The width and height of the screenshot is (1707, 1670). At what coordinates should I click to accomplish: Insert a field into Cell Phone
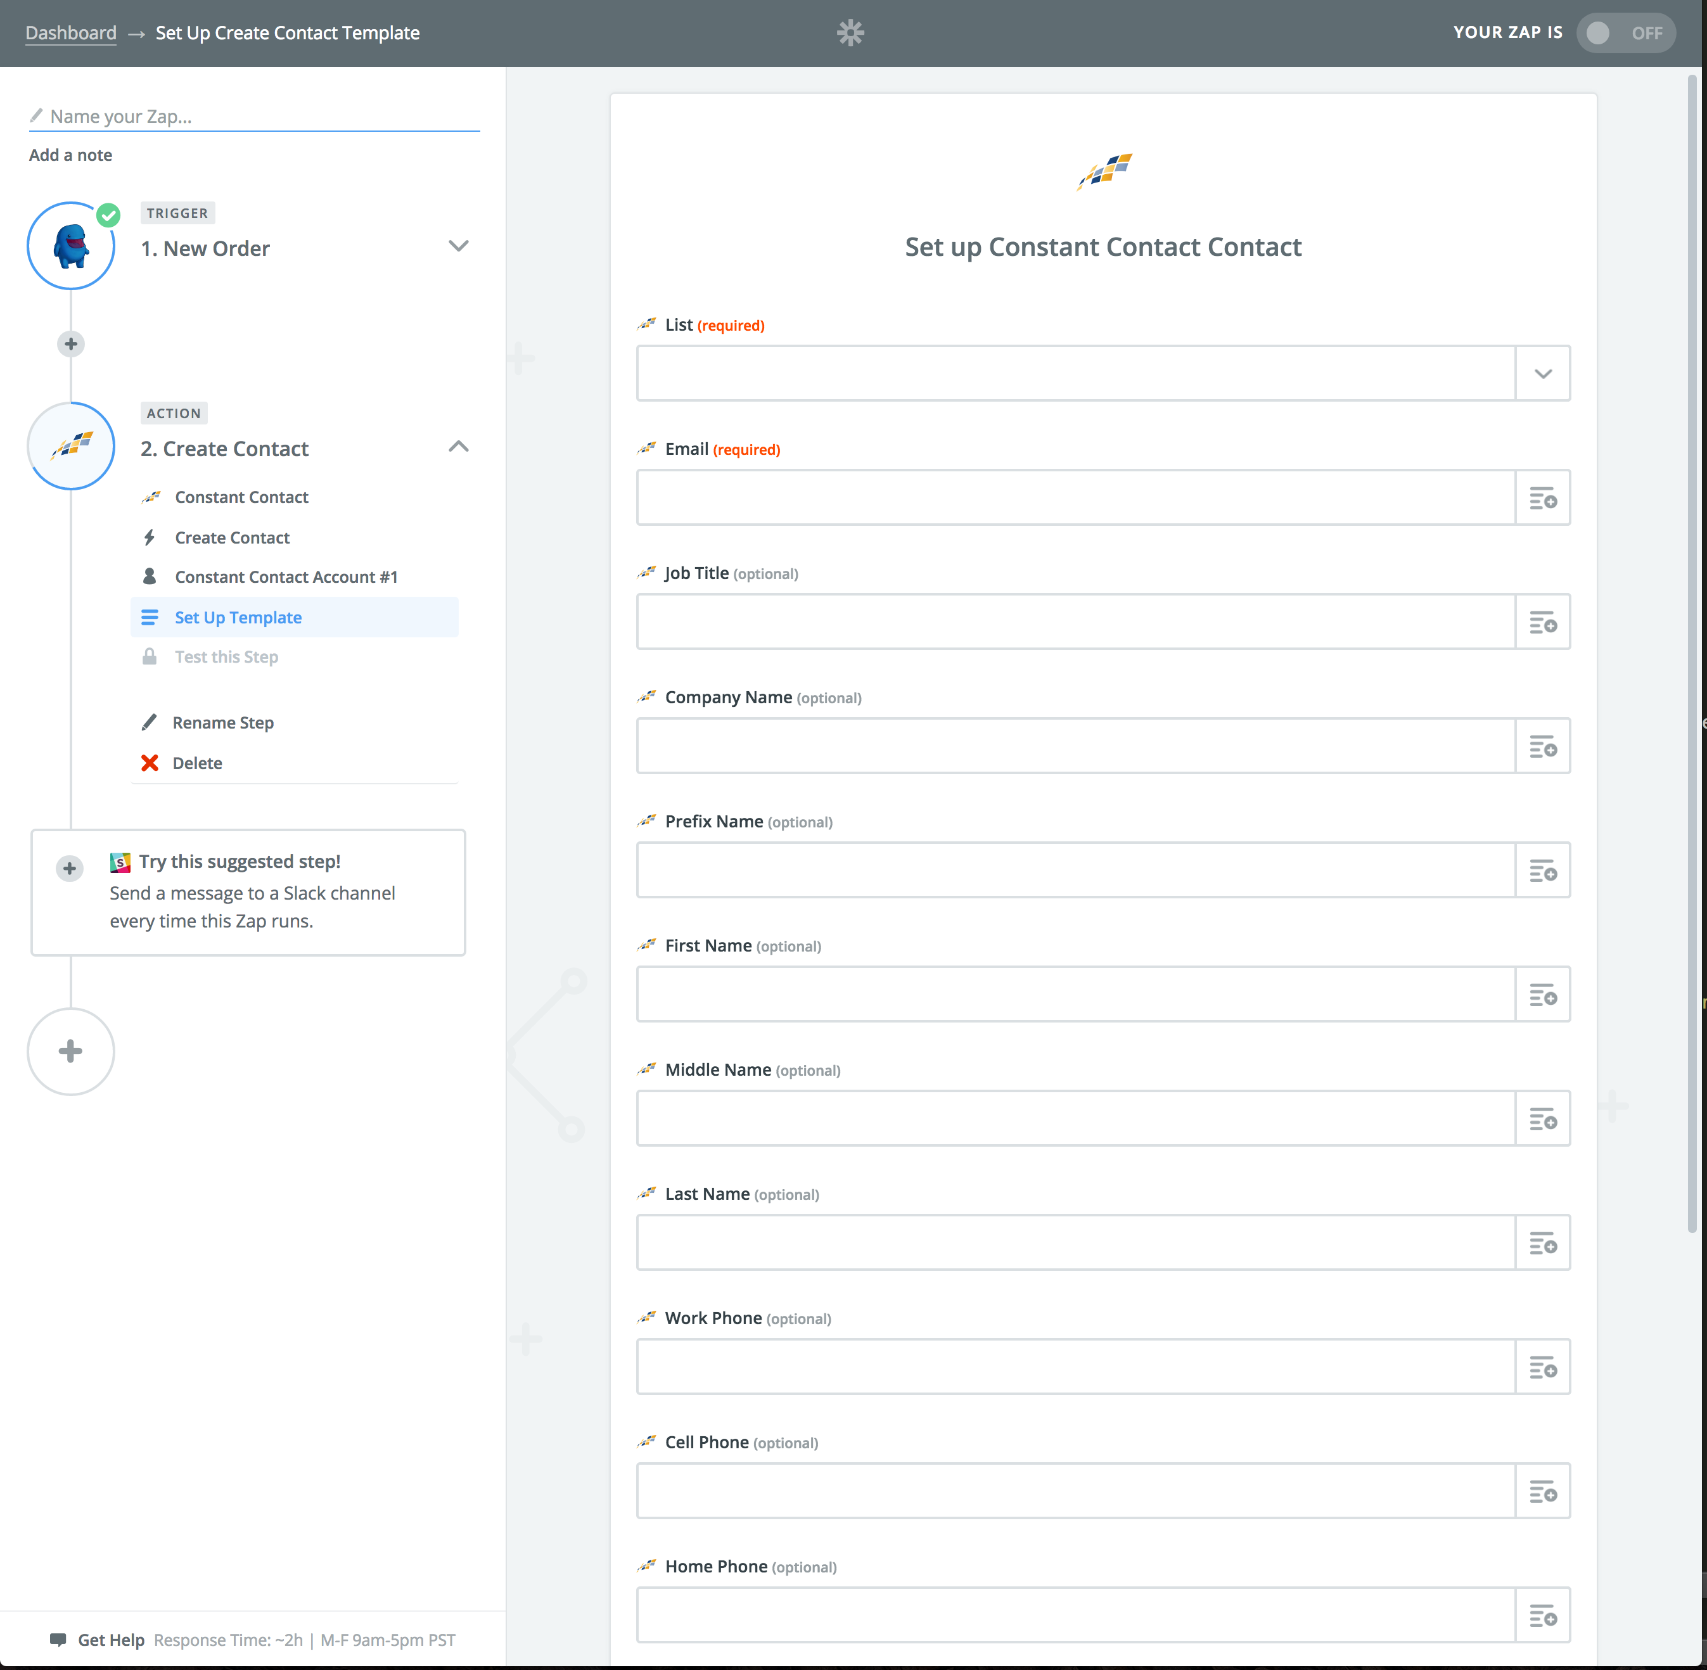1543,1491
